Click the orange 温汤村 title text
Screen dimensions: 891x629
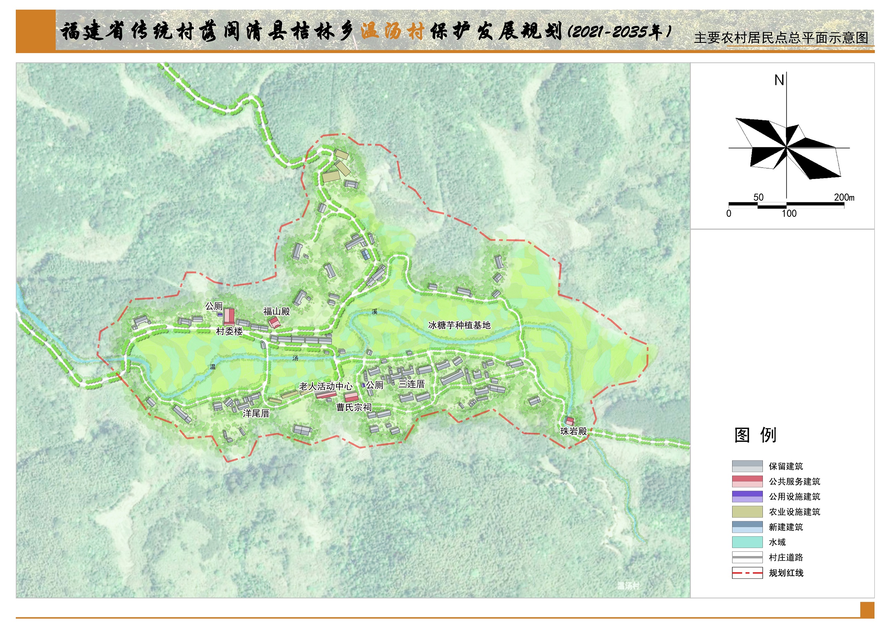click(392, 31)
